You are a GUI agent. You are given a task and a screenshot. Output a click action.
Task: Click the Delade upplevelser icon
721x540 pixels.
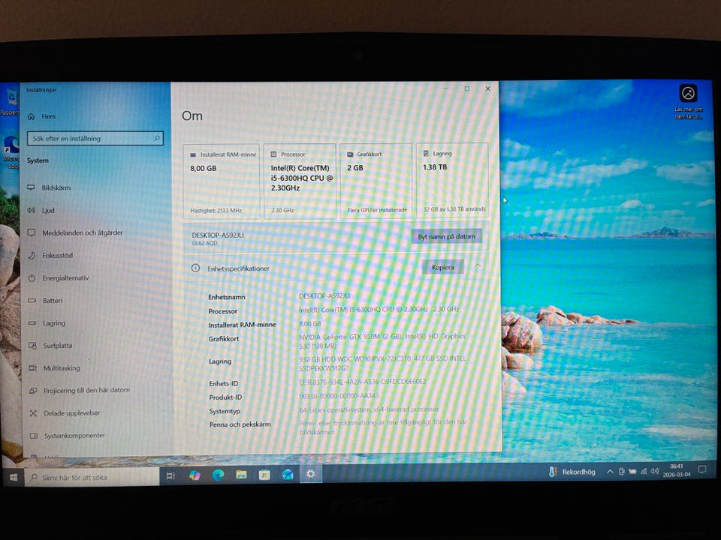tap(33, 412)
